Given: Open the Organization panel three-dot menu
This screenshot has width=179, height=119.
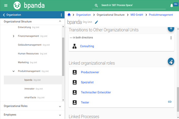Looking at the screenshot, I should [x=61, y=15].
